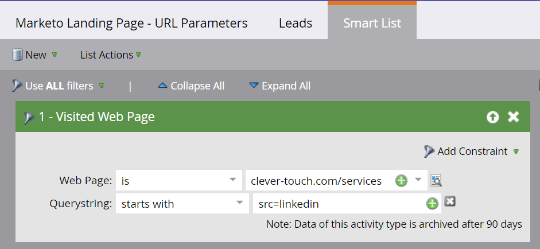Open the Web Page operator 'is' dropdown
Screen dimensions: 540x249
(x=178, y=180)
